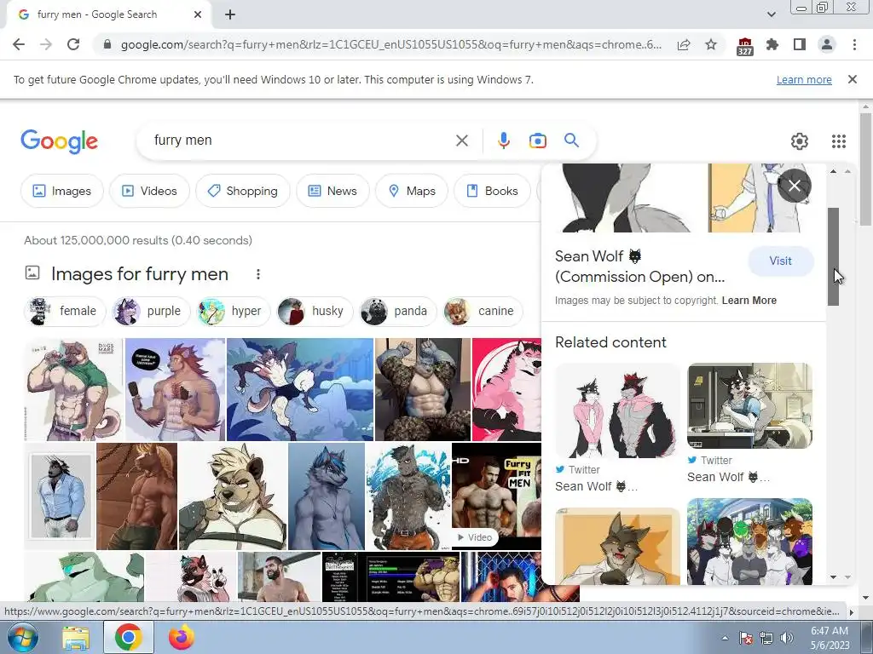Go back to the previous page
Image resolution: width=873 pixels, height=654 pixels.
point(19,44)
